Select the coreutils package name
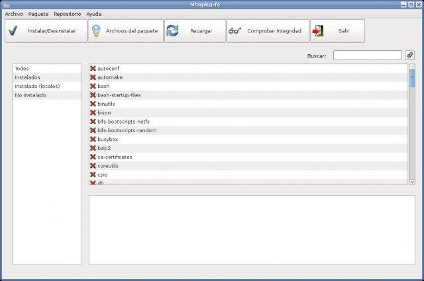The width and height of the screenshot is (424, 281). tap(108, 166)
